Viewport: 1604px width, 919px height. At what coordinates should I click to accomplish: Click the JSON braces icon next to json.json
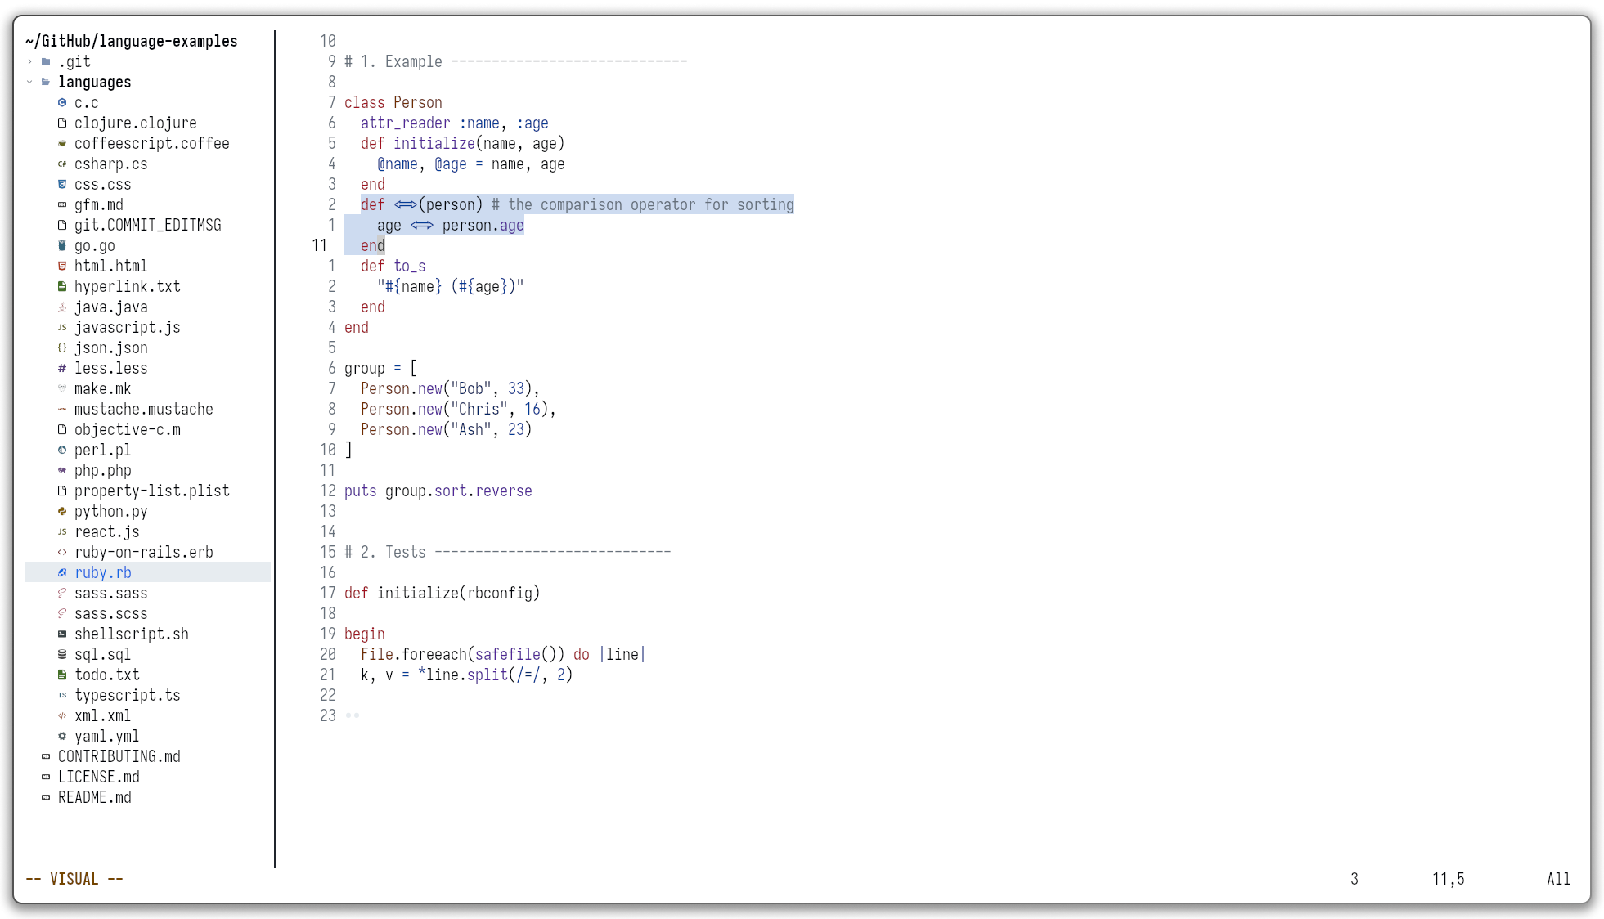(x=62, y=347)
